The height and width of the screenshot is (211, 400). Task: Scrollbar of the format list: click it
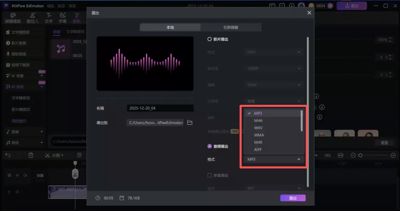click(302, 121)
